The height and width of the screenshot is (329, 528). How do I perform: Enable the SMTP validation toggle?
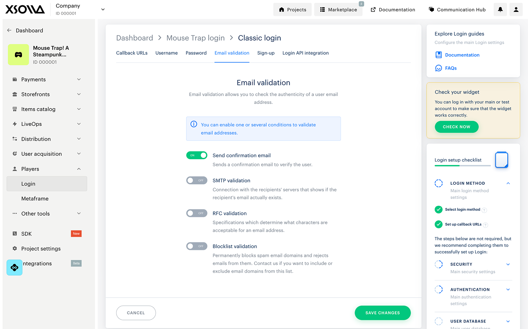[197, 180]
